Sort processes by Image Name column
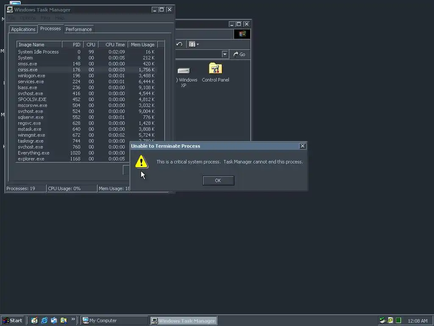The height and width of the screenshot is (326, 434). click(x=39, y=45)
